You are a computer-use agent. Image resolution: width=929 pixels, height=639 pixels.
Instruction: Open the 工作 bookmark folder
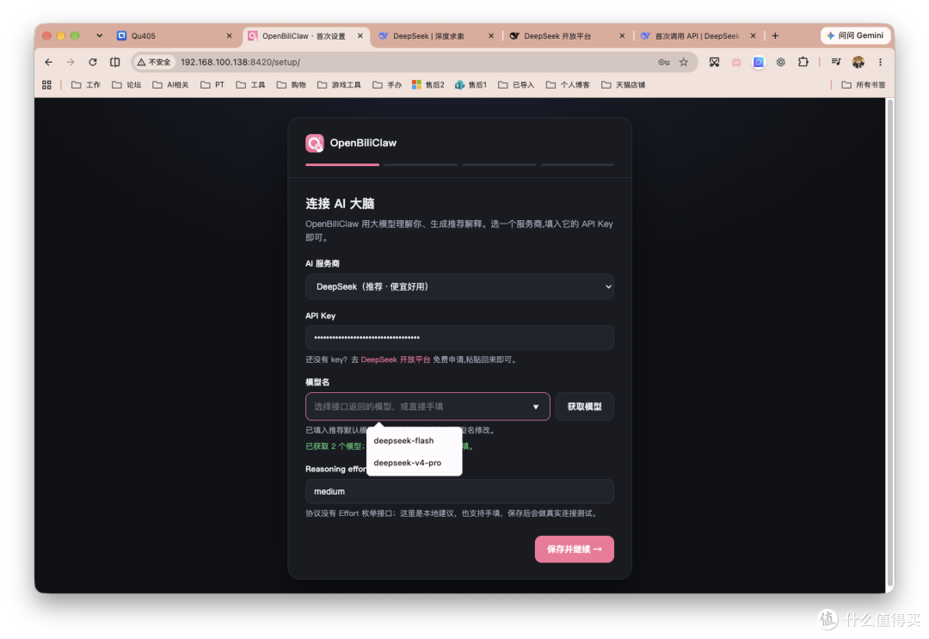86,84
